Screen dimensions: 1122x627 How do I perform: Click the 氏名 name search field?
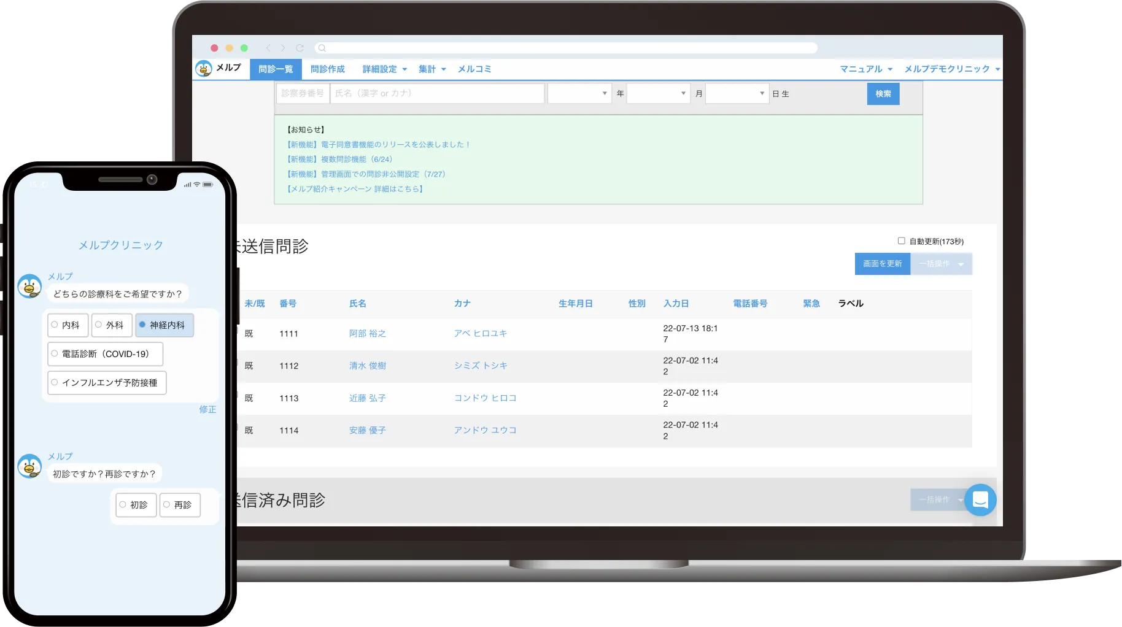pos(437,93)
